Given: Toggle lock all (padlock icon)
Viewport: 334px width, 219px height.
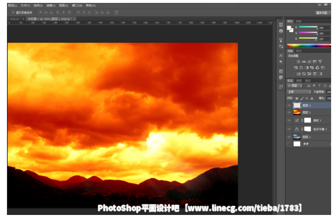Looking at the screenshot, I should click(x=312, y=98).
